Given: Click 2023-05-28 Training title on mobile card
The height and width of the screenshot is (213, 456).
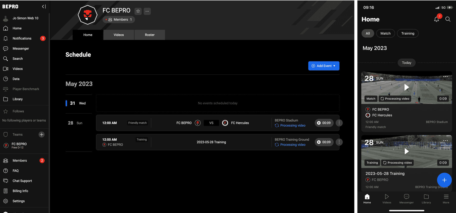Looking at the screenshot, I should [385, 173].
